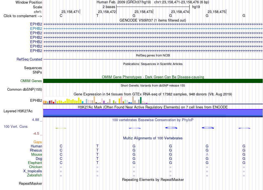263x190 pixels.
Task: Open the RefSeq Curated track label
Action: click(x=29, y=59)
